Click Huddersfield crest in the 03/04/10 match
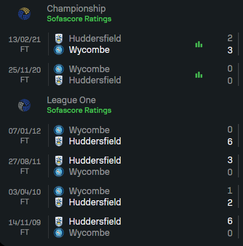243x246 pixels. [59, 202]
